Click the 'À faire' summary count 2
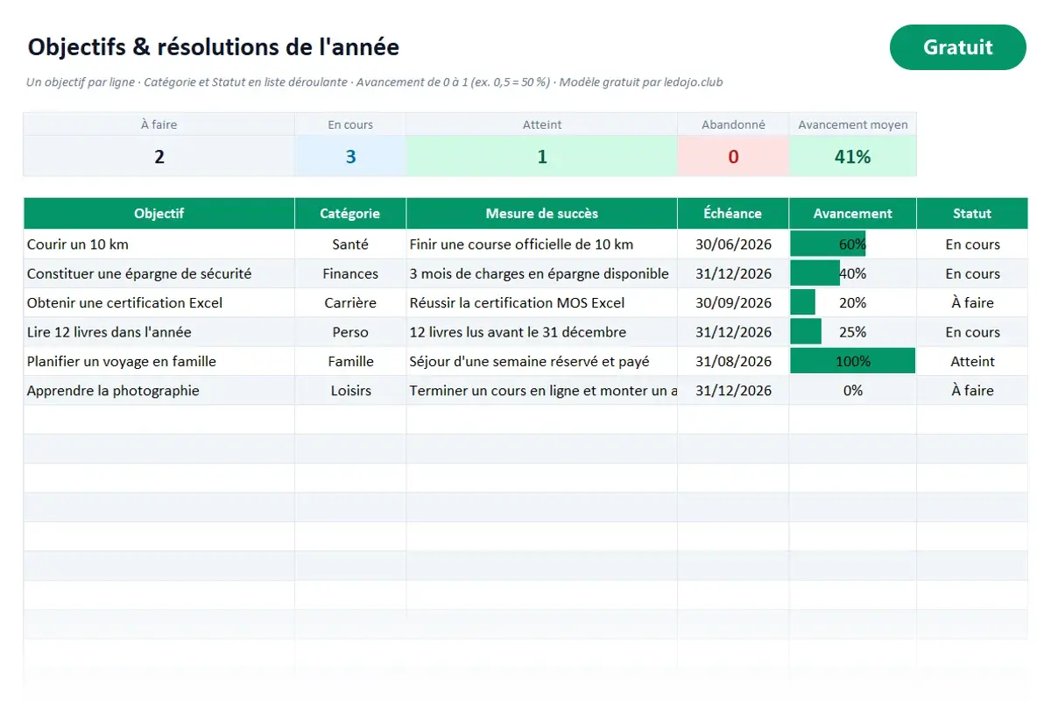Image resolution: width=1051 pixels, height=701 pixels. click(159, 157)
